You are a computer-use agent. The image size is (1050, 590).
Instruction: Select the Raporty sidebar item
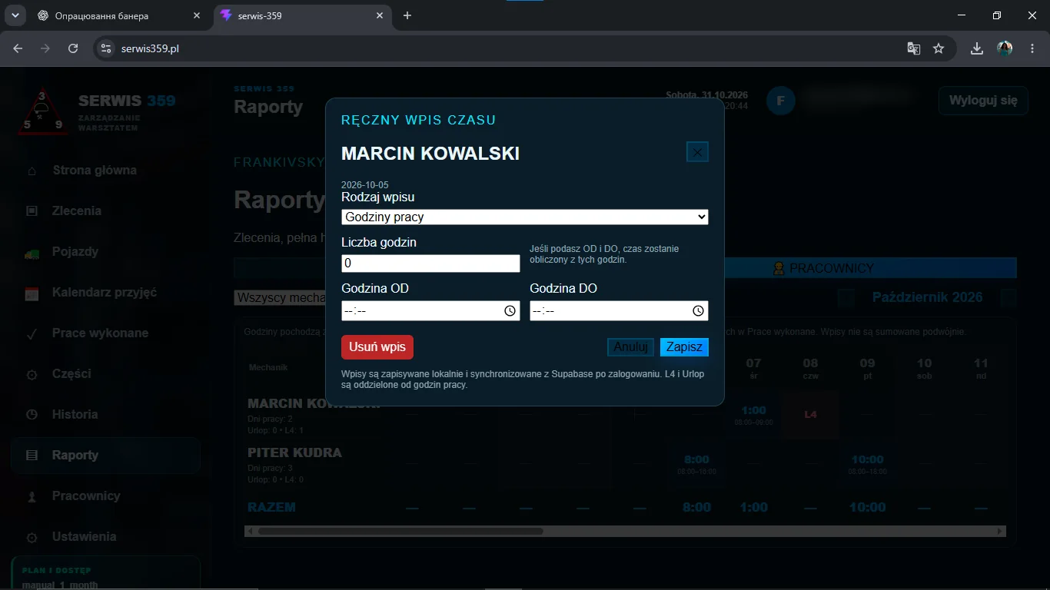point(106,456)
